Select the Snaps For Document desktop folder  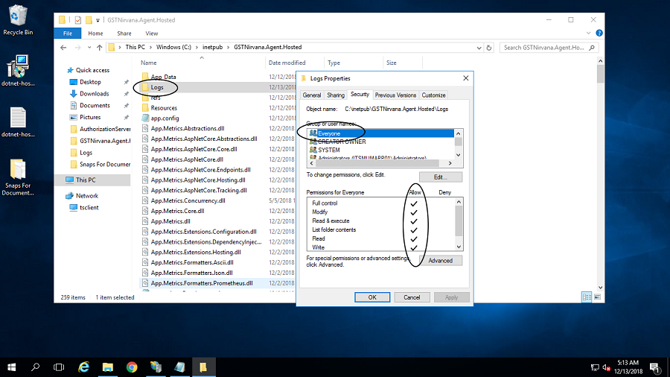tap(18, 177)
